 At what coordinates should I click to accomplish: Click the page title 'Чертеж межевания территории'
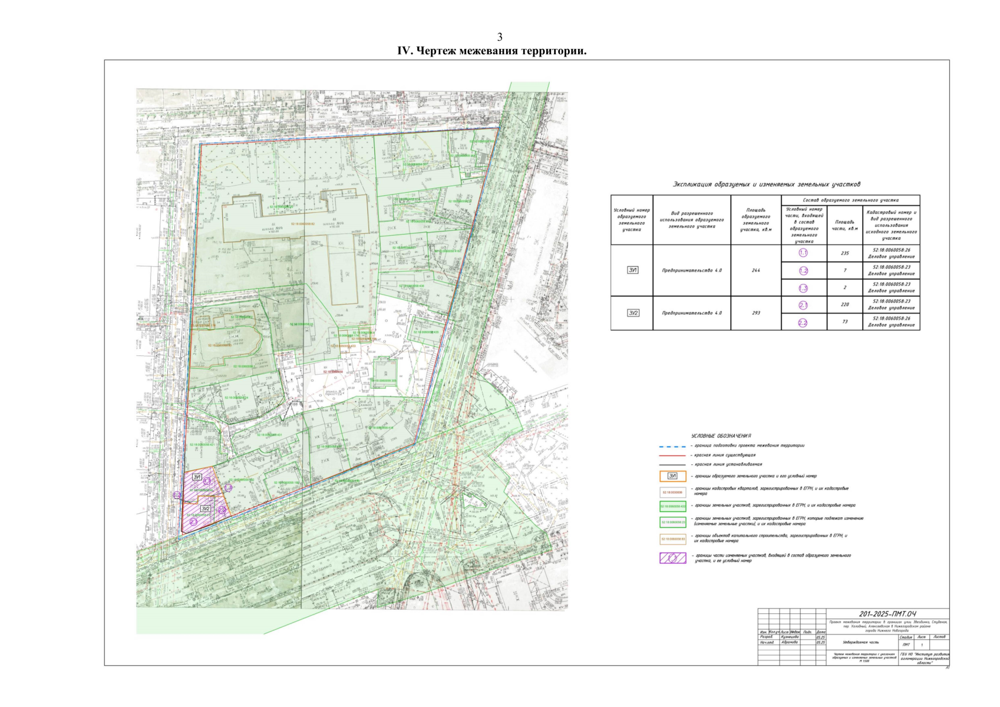coord(491,51)
